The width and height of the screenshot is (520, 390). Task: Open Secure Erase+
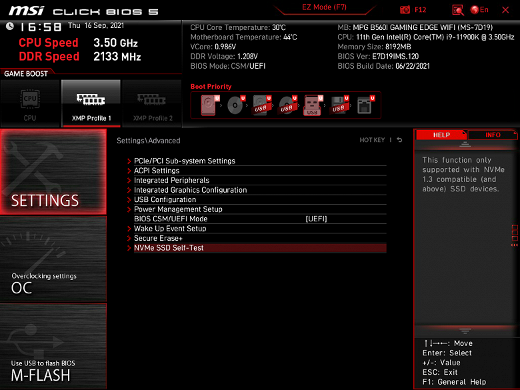(x=260, y=238)
